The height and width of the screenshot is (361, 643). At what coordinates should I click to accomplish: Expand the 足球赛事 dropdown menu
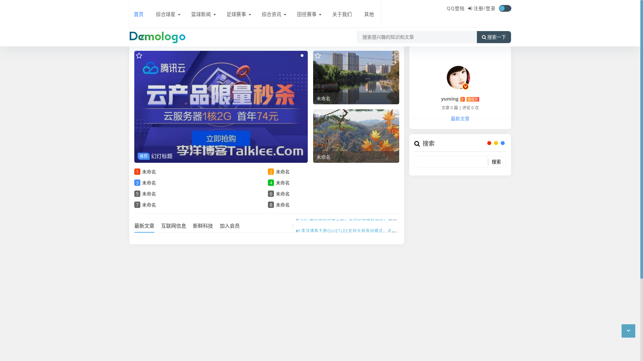pyautogui.click(x=239, y=14)
